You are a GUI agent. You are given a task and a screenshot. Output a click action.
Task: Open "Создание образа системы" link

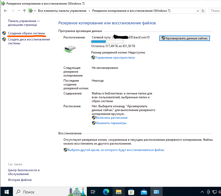[x=26, y=33]
